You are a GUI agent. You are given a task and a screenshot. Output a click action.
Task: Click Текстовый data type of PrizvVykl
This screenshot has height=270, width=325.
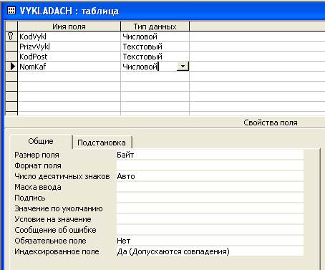coord(155,47)
